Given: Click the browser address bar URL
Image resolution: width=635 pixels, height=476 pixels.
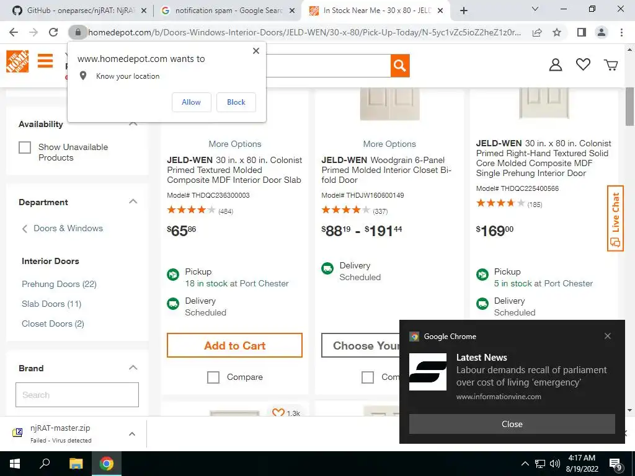Looking at the screenshot, I should pyautogui.click(x=304, y=32).
